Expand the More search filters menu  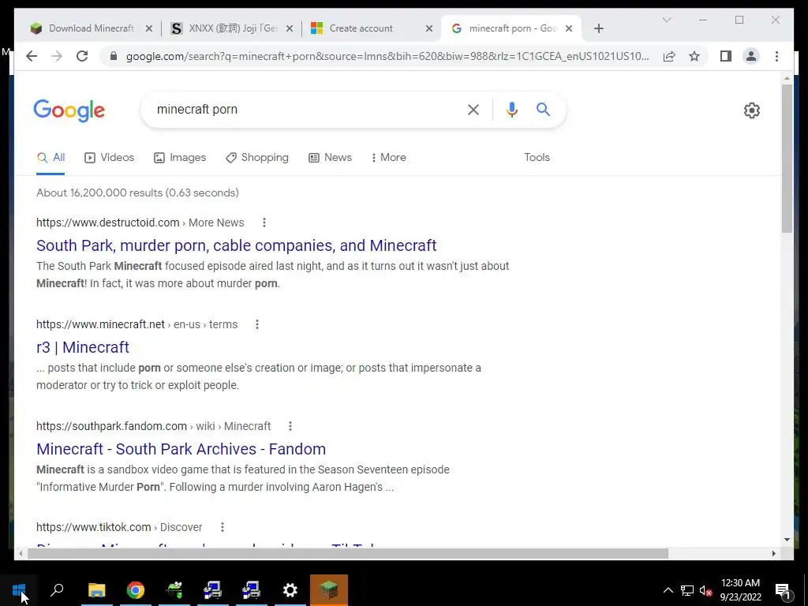pos(388,158)
